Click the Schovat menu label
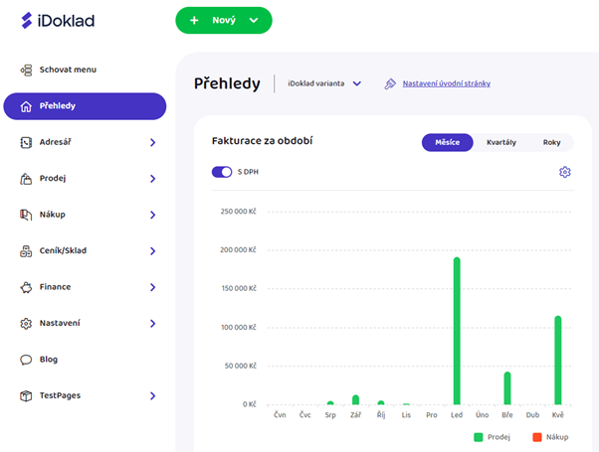599x452 pixels. (x=68, y=70)
